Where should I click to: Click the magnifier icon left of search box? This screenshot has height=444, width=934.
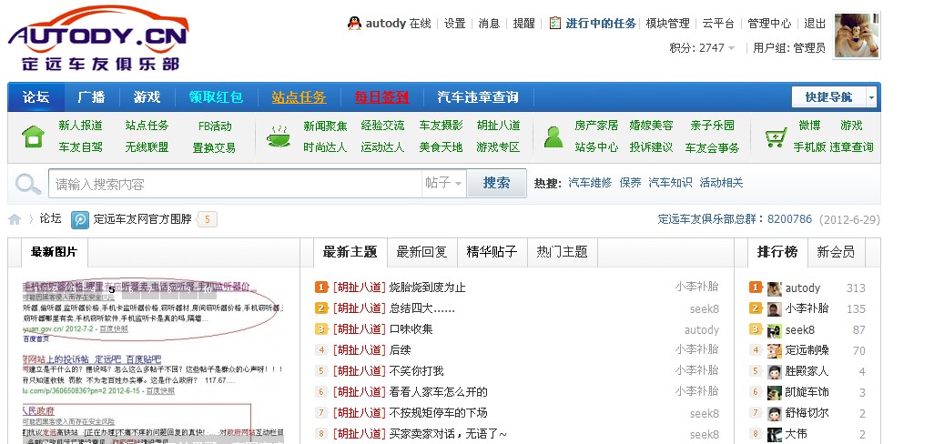[x=28, y=184]
